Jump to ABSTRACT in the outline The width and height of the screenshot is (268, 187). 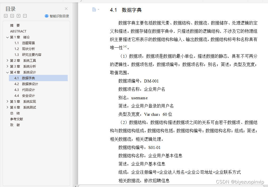[18, 31]
